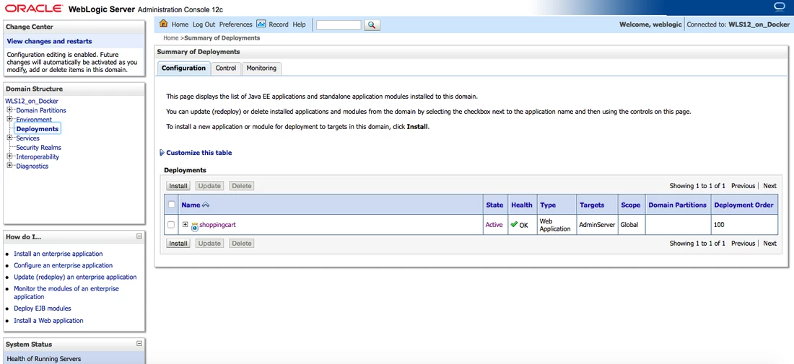Open Update (redeploy) an enterprise application help
Image resolution: width=794 pixels, height=364 pixels.
(x=76, y=277)
